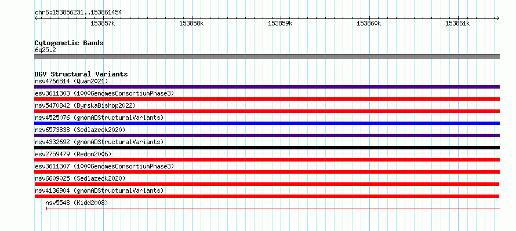Click the red bar under nsv5470842
The height and width of the screenshot is (231, 516).
coord(267,111)
